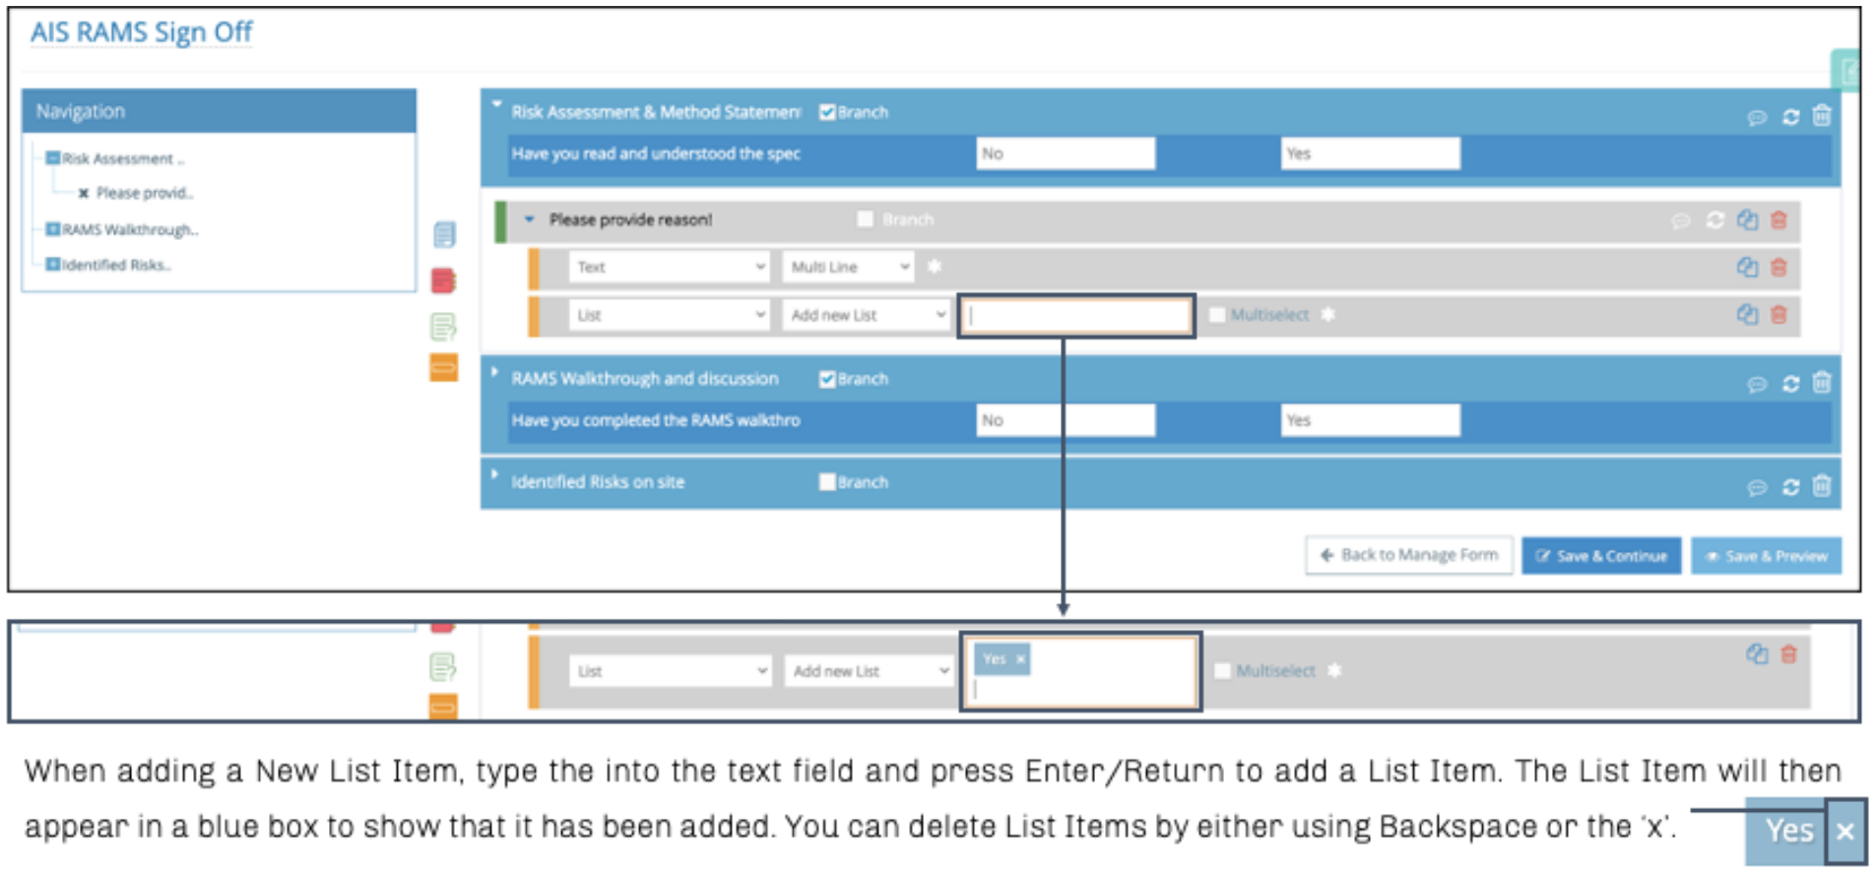
Task: Click Back to Manage Form button
Action: [1409, 555]
